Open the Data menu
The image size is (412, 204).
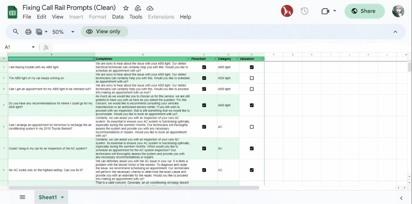[x=118, y=17]
